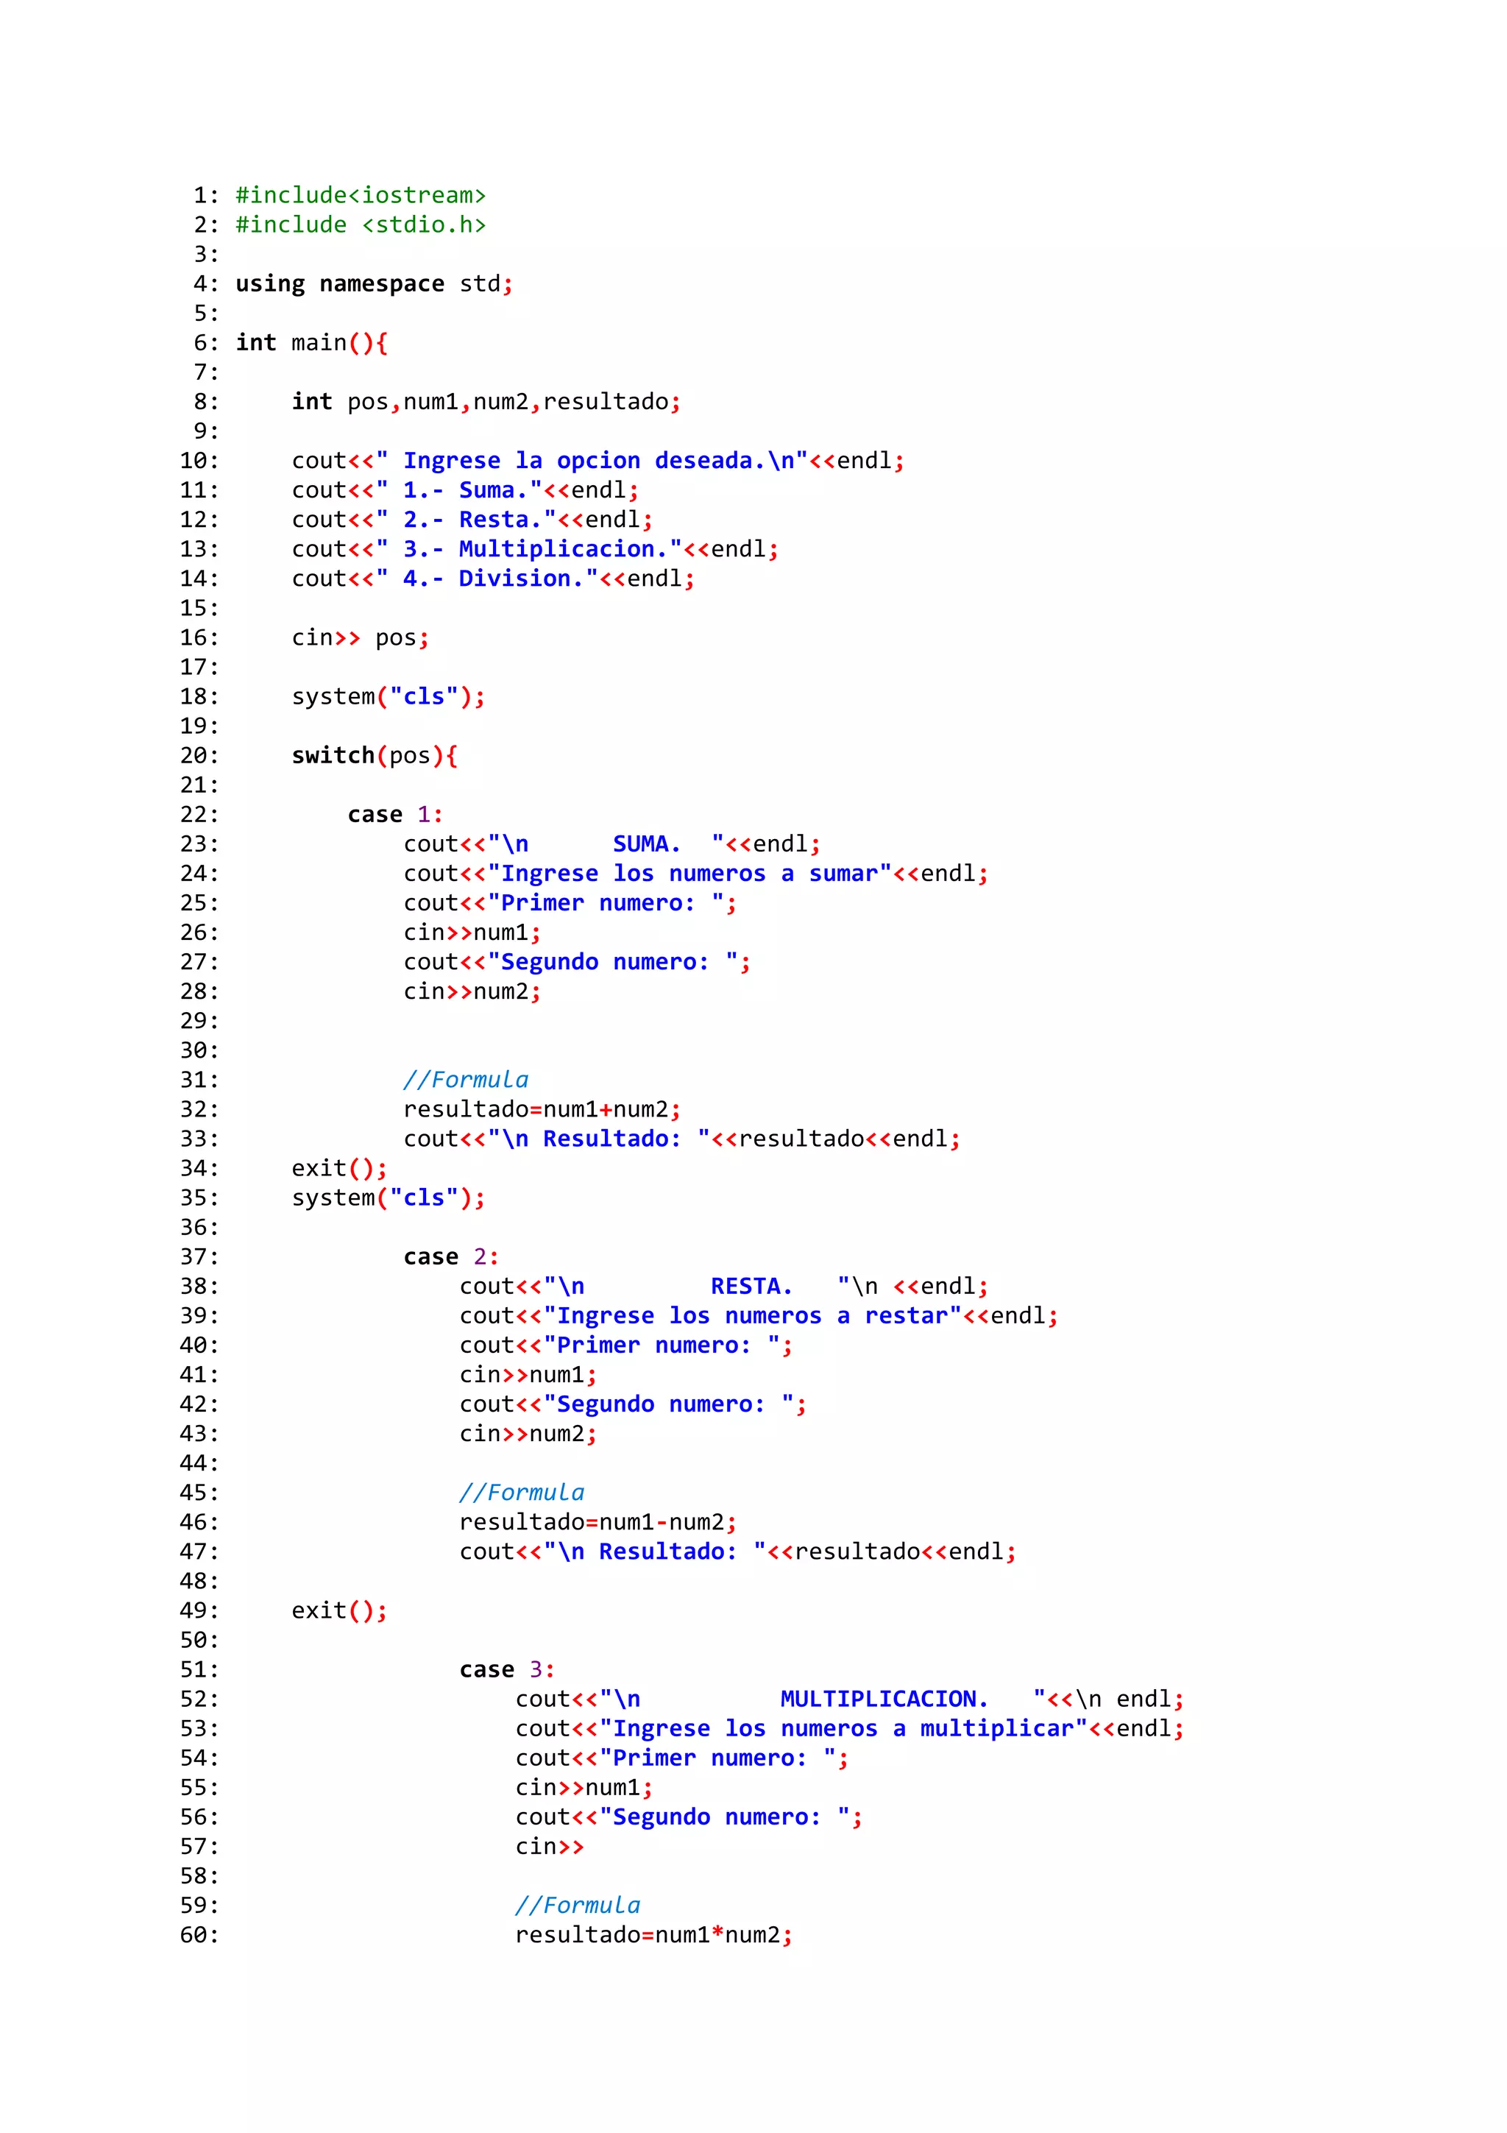Click the '3.- Multiplicacion.' cout line
The width and height of the screenshot is (1507, 2133).
535,549
